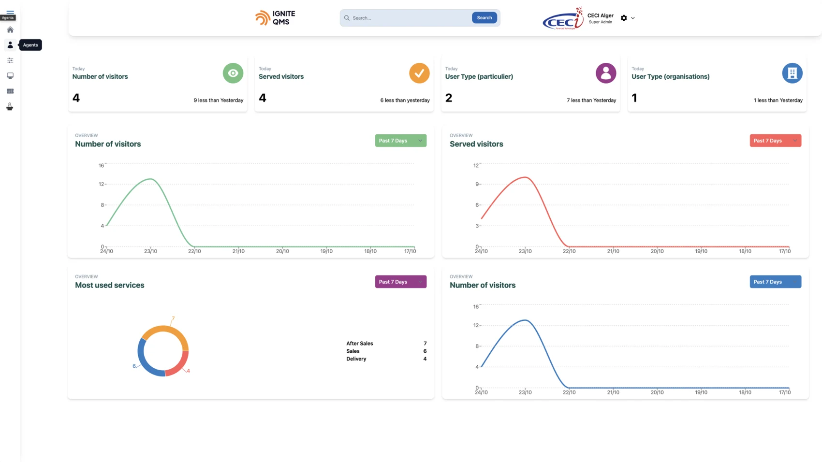The height and width of the screenshot is (462, 822).
Task: Open red Past 7 Days dropdown for Served visitors
Action: click(x=776, y=141)
